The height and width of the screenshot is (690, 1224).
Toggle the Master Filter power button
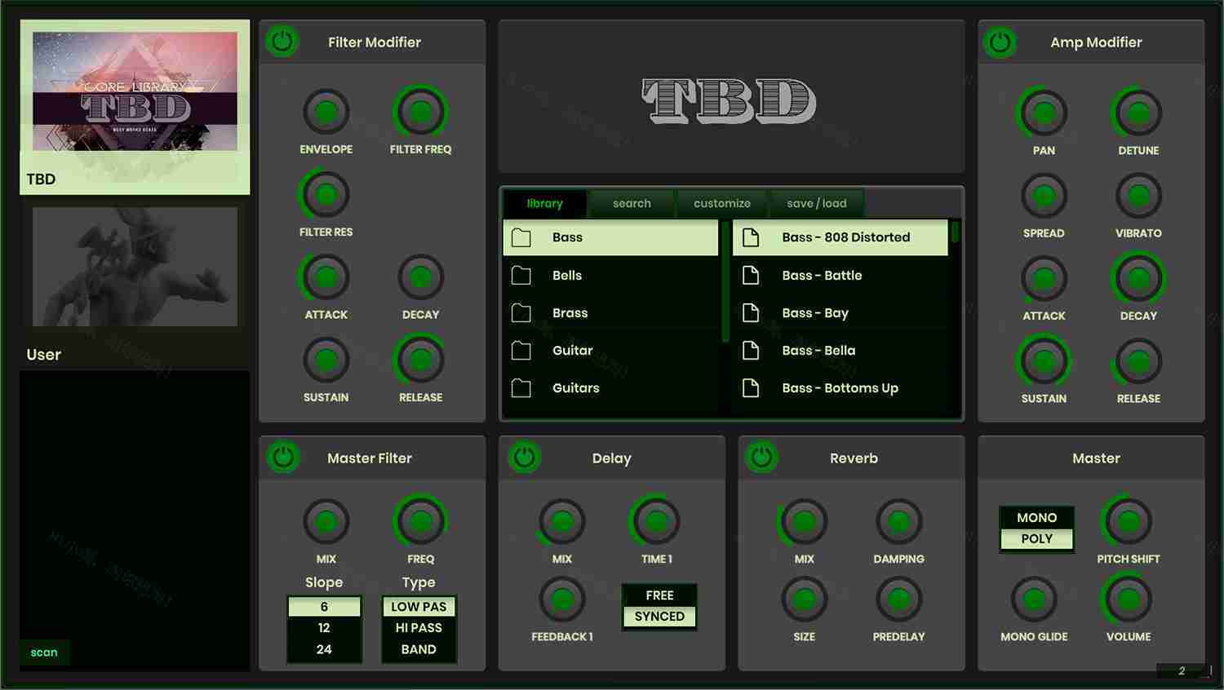[x=282, y=458]
